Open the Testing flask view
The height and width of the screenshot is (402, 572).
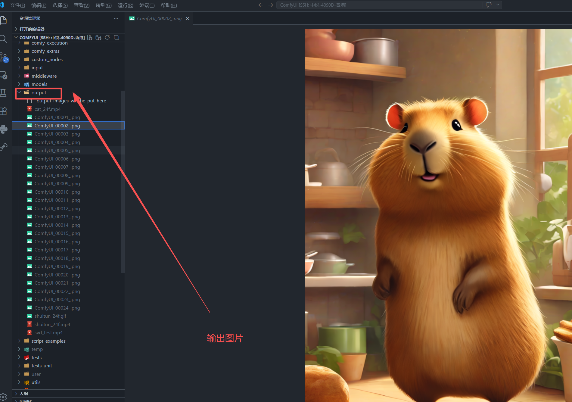click(x=3, y=93)
